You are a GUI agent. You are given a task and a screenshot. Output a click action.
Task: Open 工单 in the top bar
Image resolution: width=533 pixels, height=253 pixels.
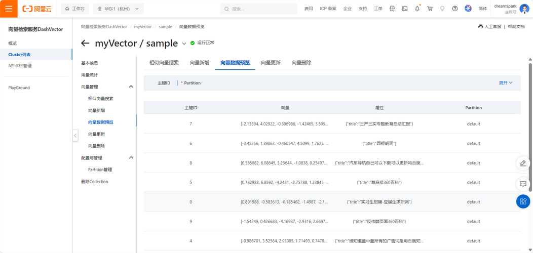tap(378, 9)
